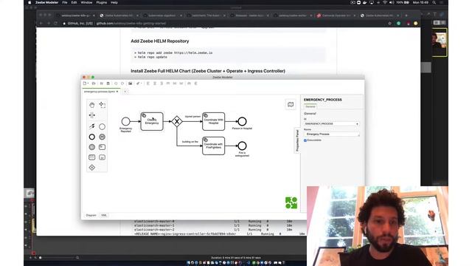Click the Id field EMERGENCY_PROCESS
Image resolution: width=472 pixels, height=266 pixels.
point(331,124)
